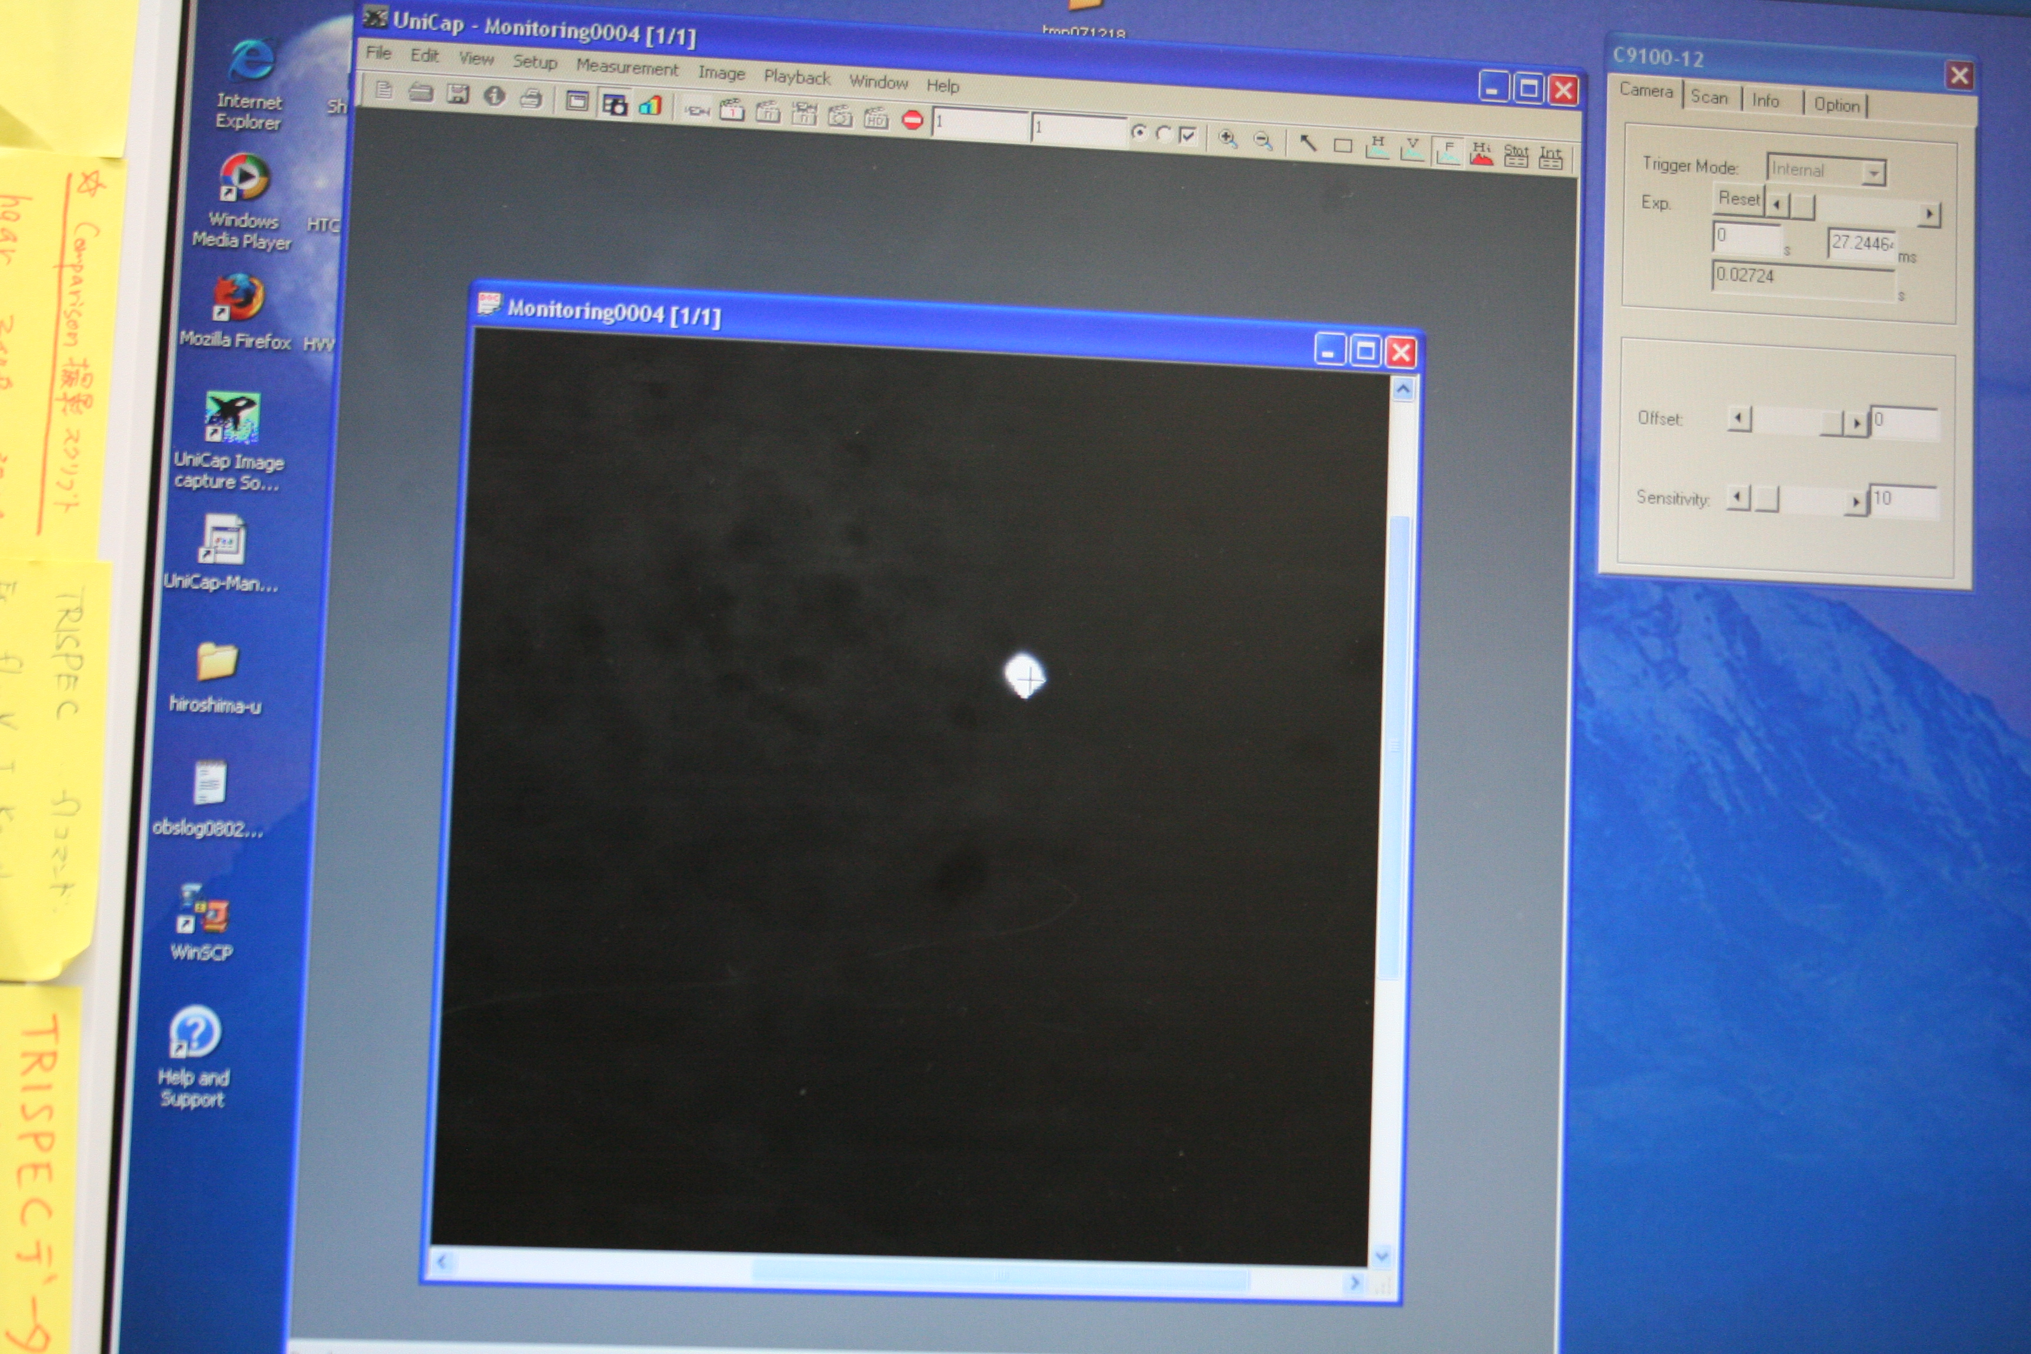Click the window layout toolbar icon
This screenshot has height=1354, width=2031.
tap(577, 101)
